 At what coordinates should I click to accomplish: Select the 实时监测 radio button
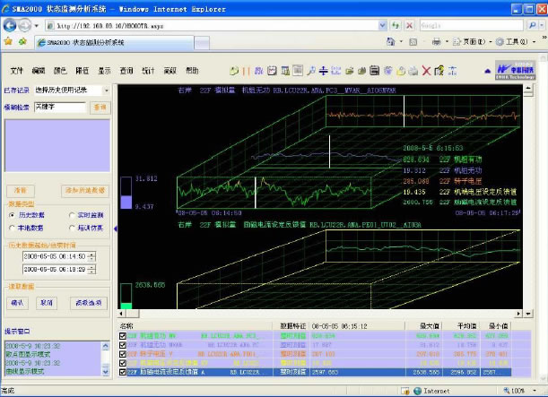pyautogui.click(x=72, y=215)
